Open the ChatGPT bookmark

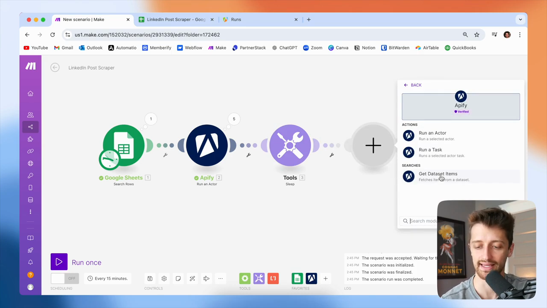285,48
